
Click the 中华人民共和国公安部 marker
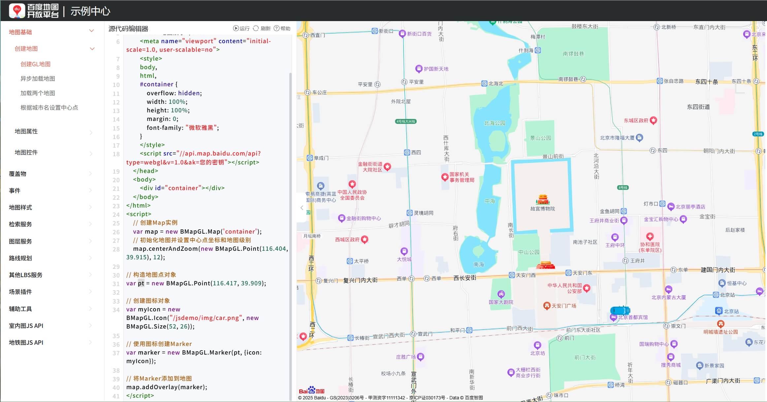click(x=587, y=288)
